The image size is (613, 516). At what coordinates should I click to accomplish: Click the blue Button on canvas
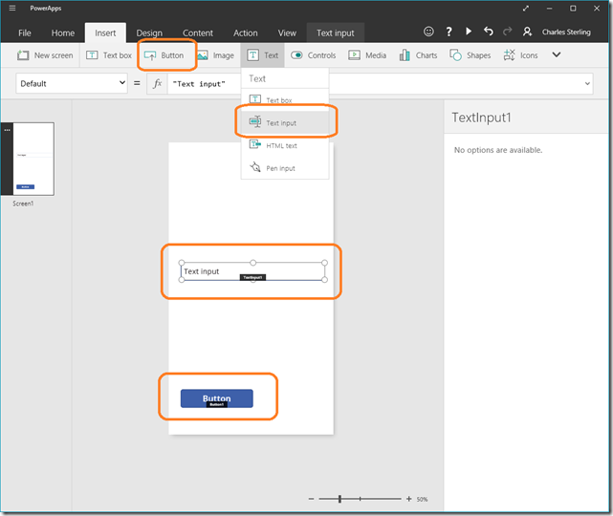[x=217, y=398]
